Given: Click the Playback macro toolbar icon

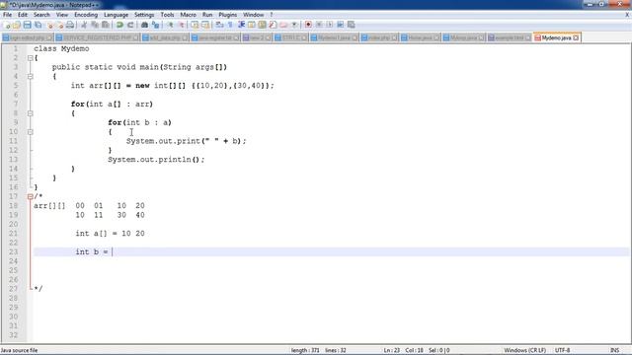Looking at the screenshot, I should pyautogui.click(x=330, y=25).
